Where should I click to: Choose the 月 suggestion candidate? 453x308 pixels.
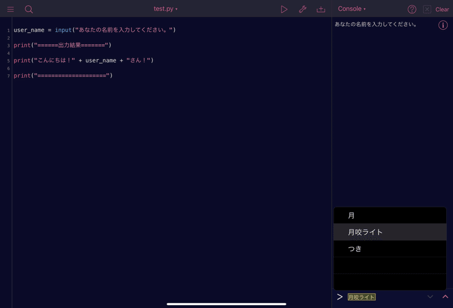pos(390,216)
